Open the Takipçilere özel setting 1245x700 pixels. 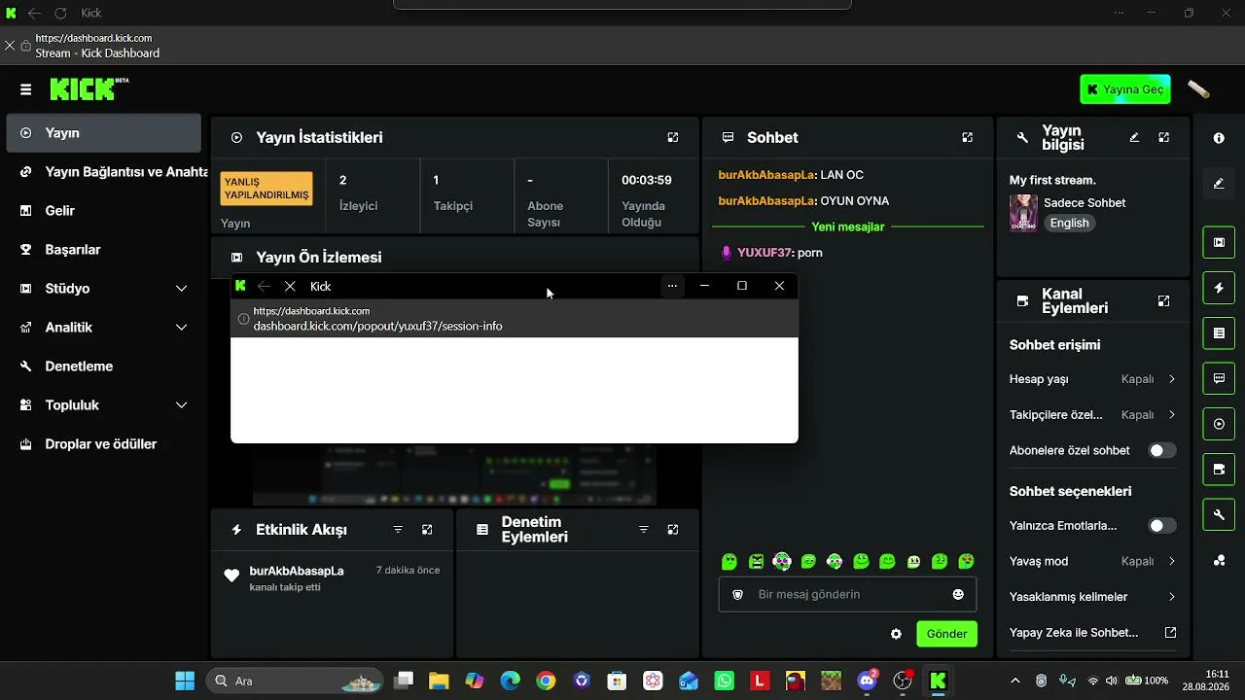[1092, 415]
